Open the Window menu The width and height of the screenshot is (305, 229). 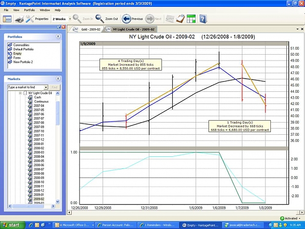click(45, 10)
